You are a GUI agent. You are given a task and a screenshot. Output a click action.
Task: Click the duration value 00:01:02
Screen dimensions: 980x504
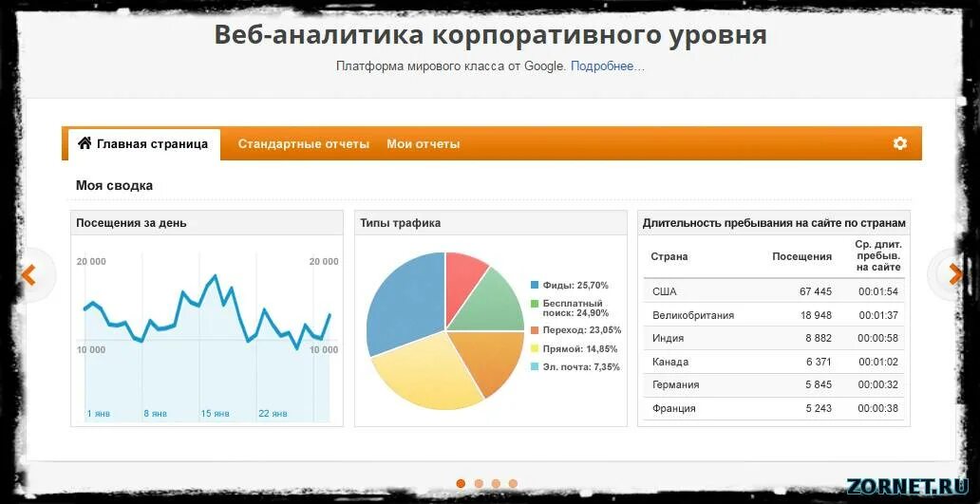[x=878, y=363]
